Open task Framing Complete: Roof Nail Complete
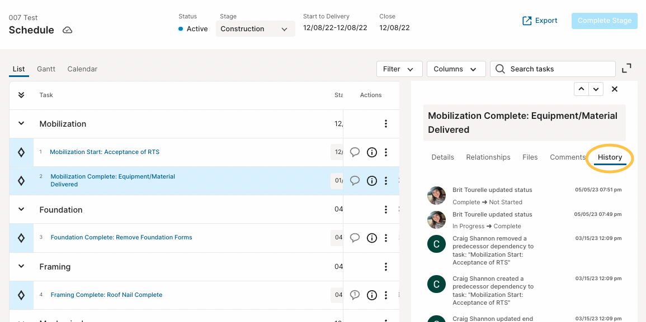The width and height of the screenshot is (646, 322). (106, 295)
